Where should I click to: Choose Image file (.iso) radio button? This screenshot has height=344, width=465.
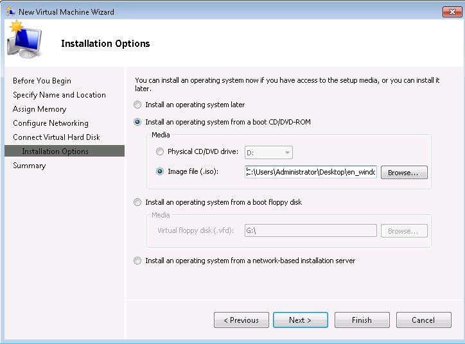[x=160, y=172]
